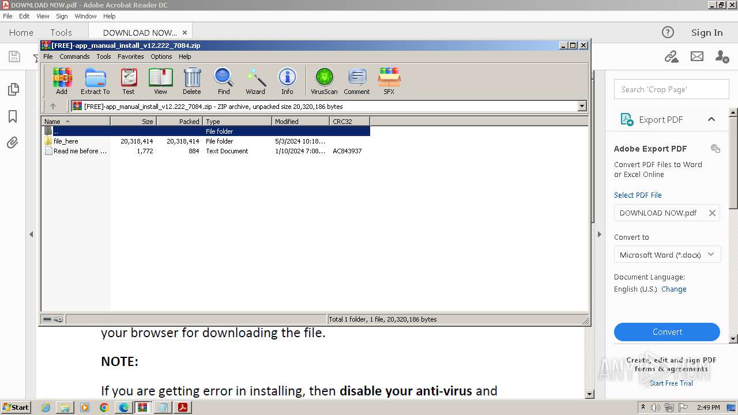Switch to Acrobat Tools tab
Viewport: 738px width, 415px height.
(x=61, y=33)
